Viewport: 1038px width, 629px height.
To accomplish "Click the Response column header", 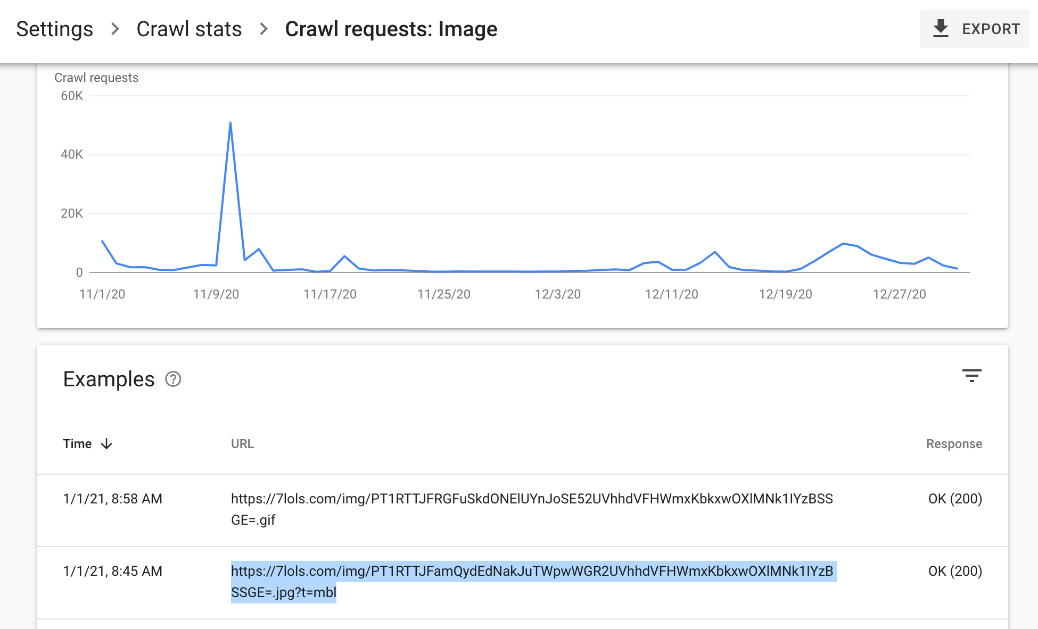I will click(954, 444).
